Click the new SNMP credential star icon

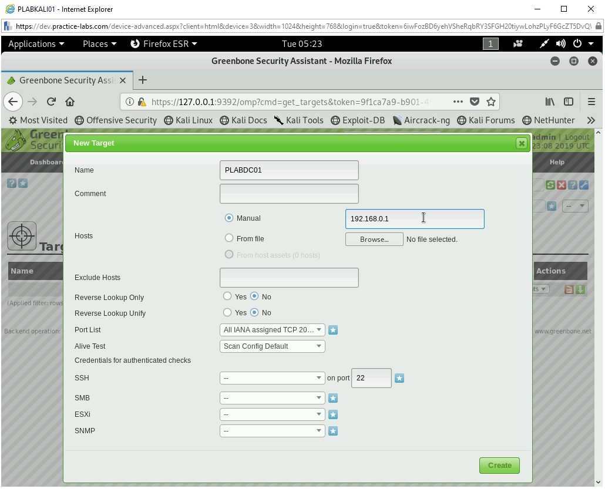click(x=333, y=431)
